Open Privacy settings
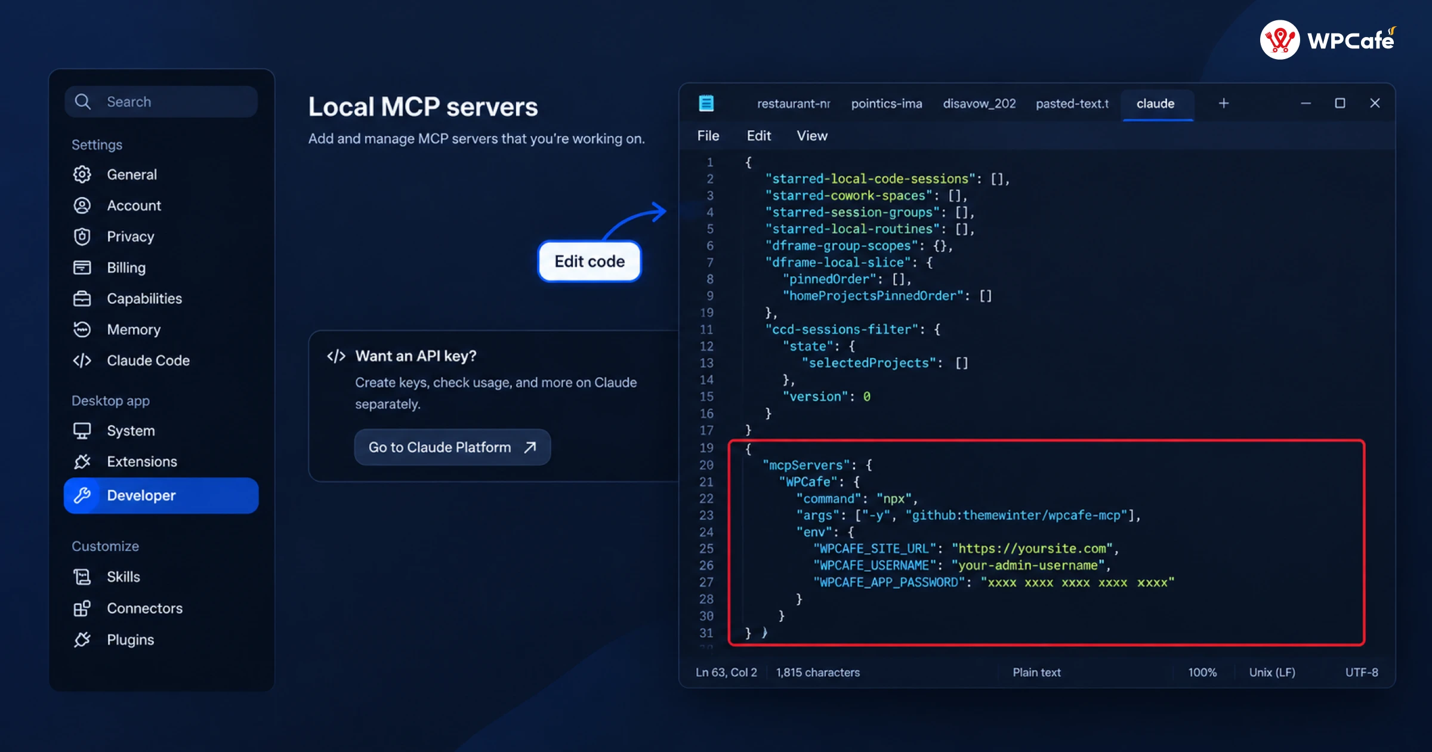 coord(130,236)
